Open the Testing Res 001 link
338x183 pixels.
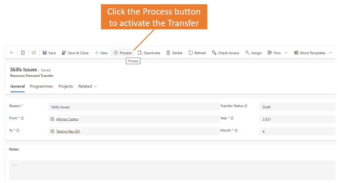[x=68, y=132]
